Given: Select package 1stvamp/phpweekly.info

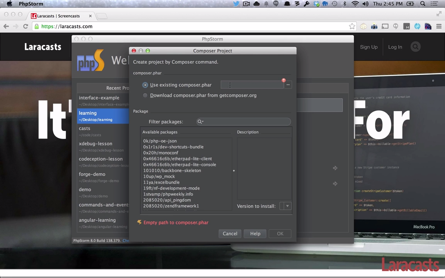Looking at the screenshot, I should (168, 194).
